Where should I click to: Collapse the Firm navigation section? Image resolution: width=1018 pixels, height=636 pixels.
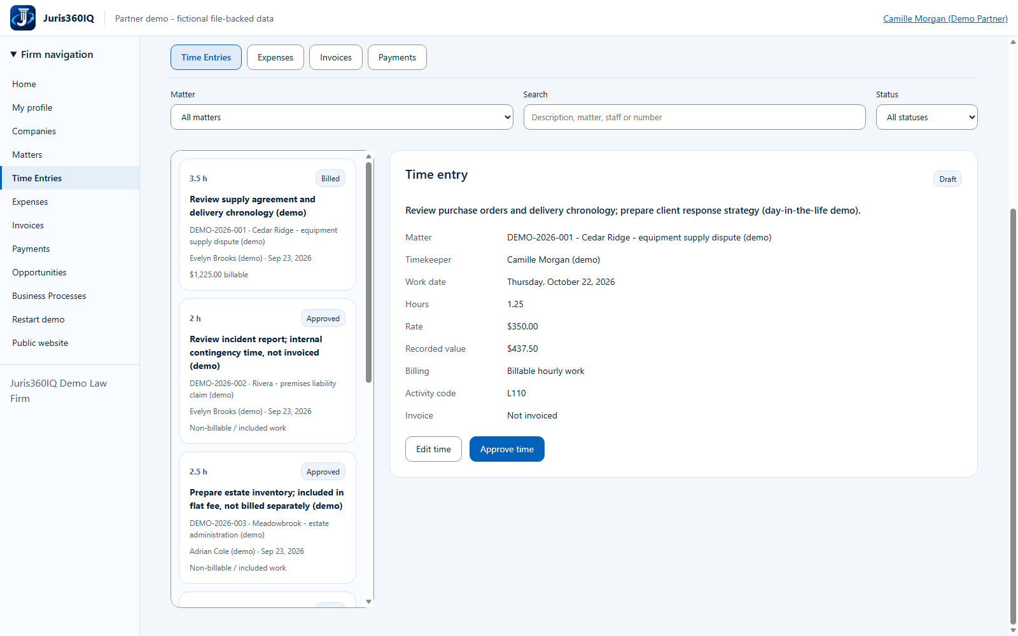tap(52, 55)
